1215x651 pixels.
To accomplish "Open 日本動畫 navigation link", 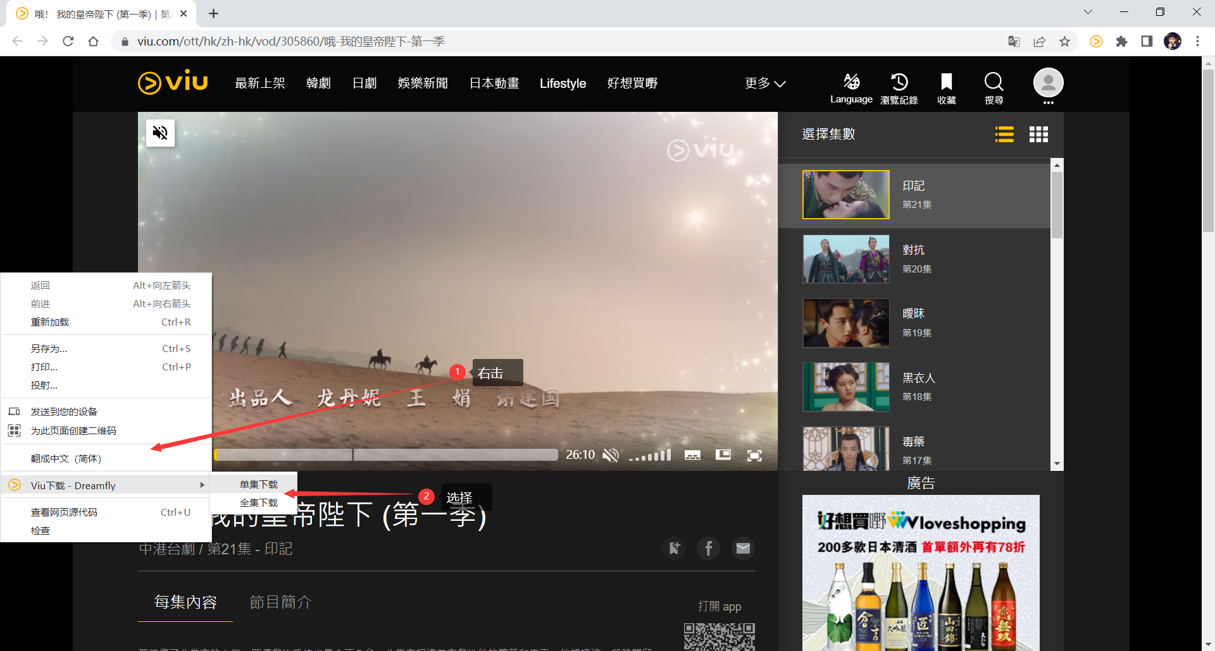I will [x=494, y=83].
